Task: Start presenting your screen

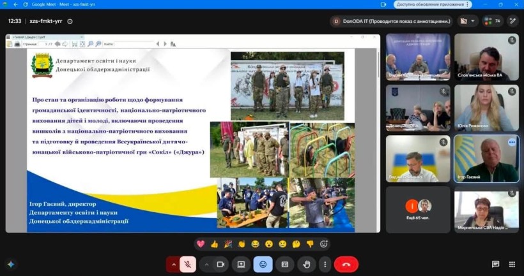Action: pos(242,265)
